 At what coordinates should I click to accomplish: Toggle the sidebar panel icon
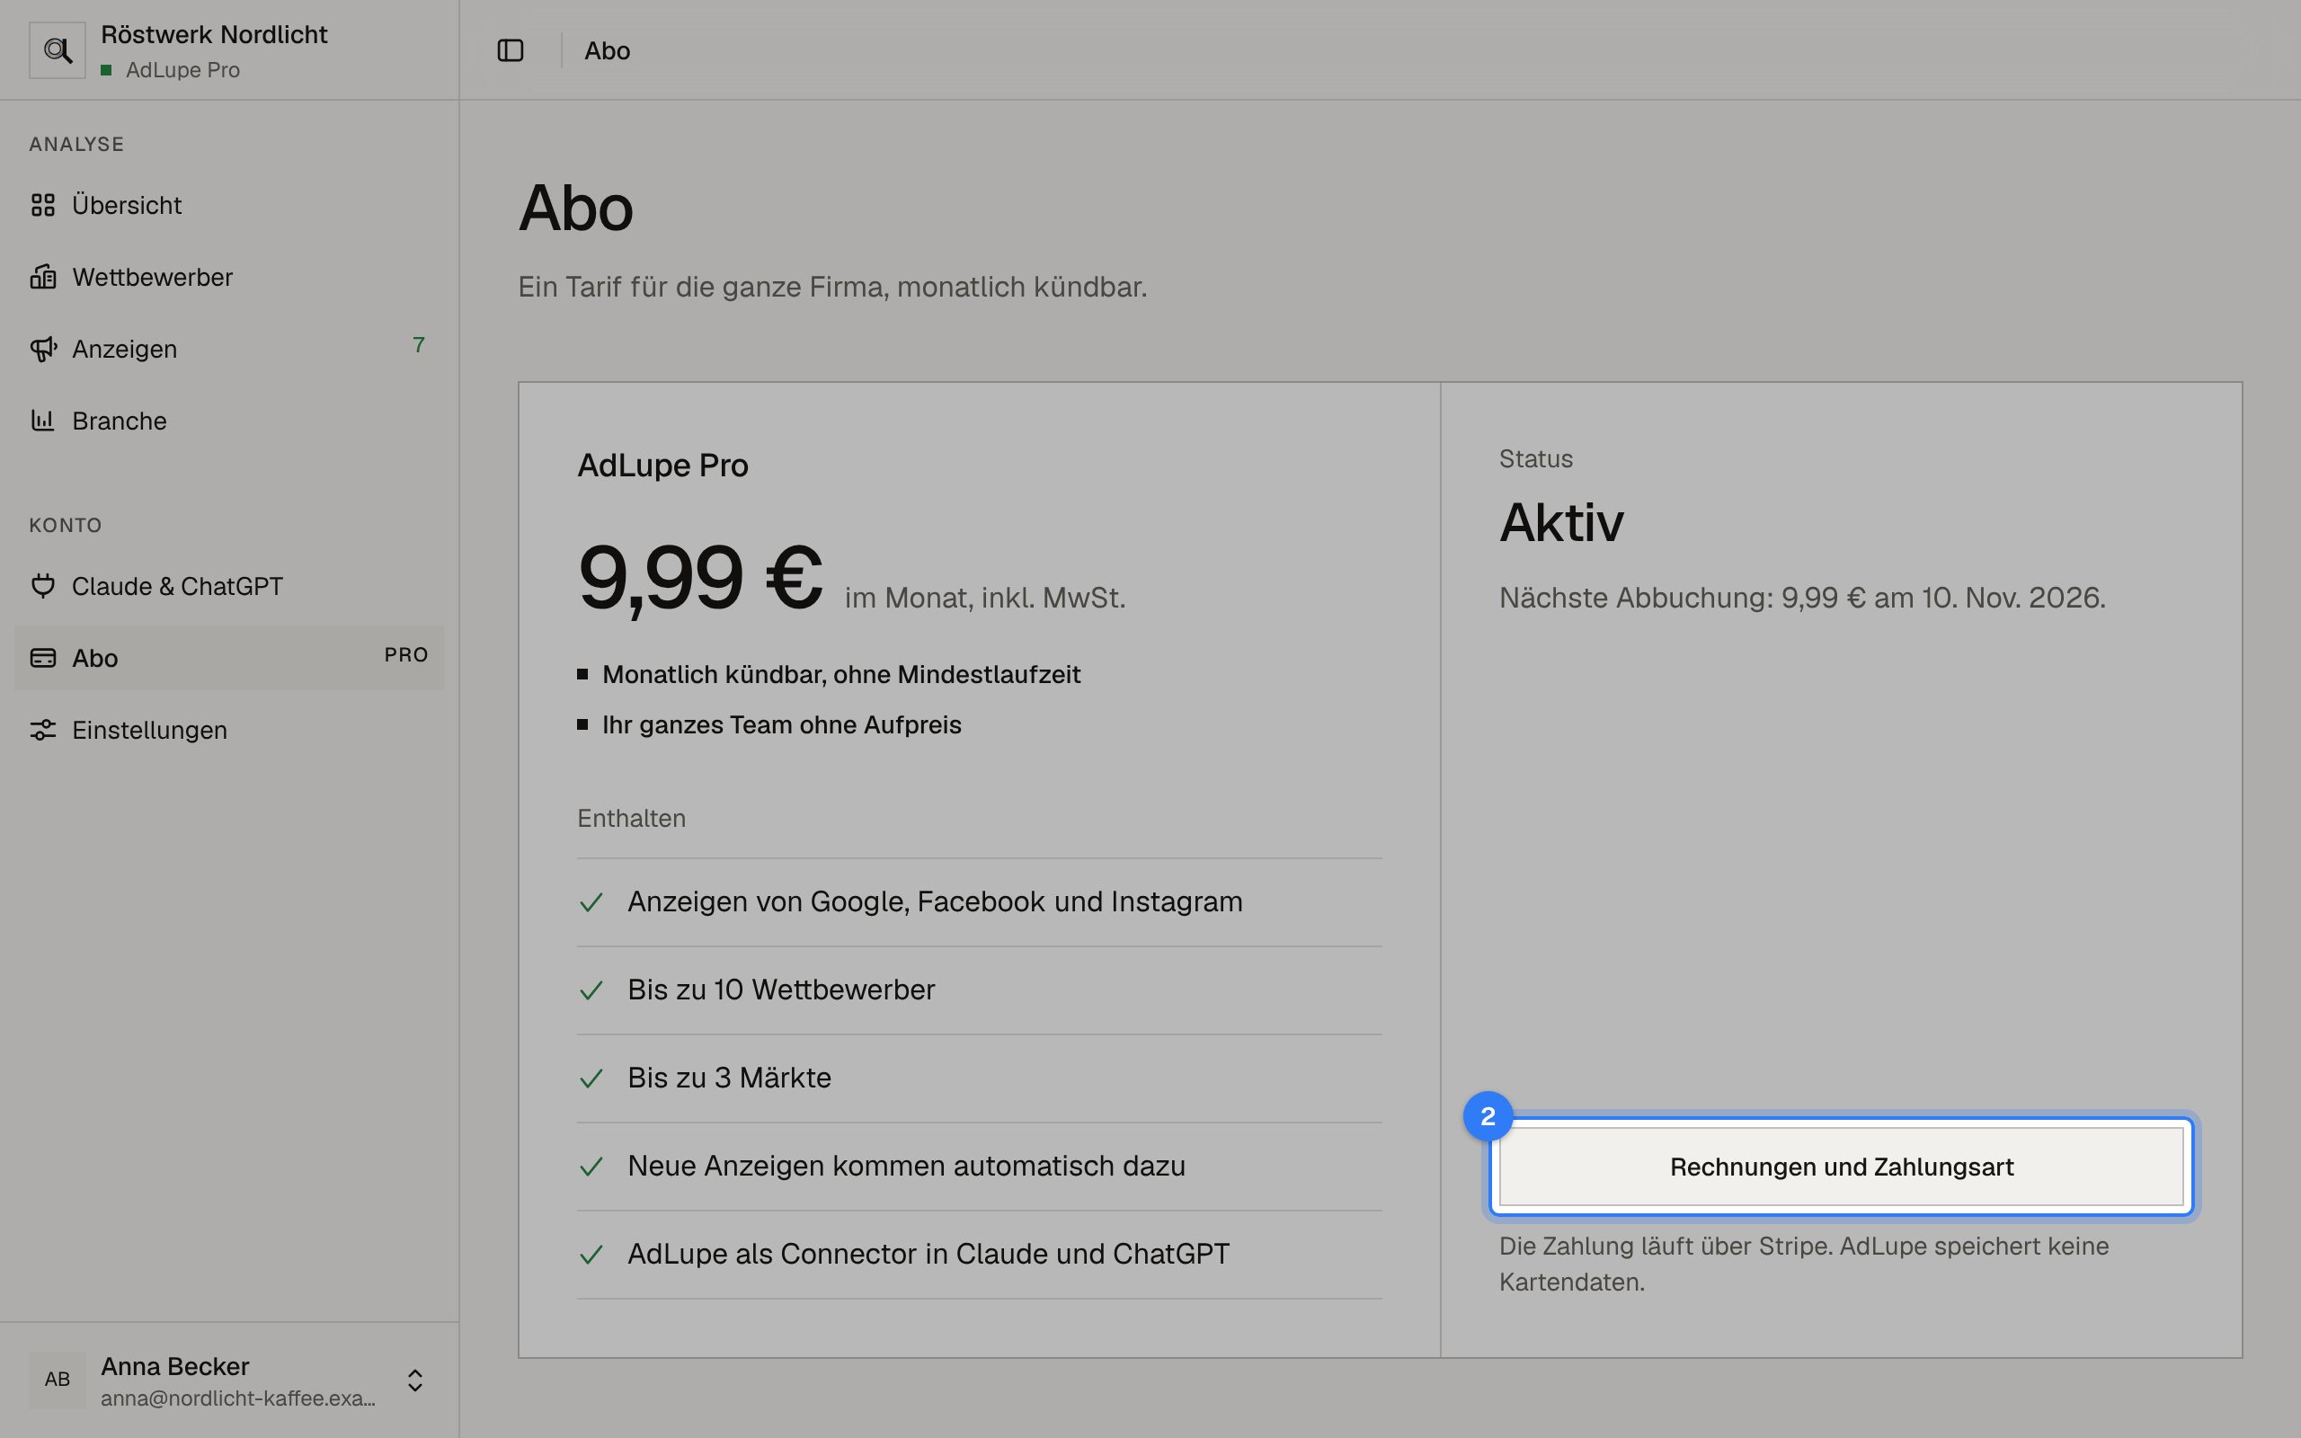(511, 50)
